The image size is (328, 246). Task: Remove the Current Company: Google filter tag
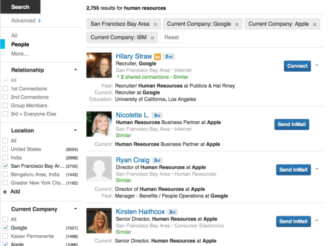pos(237,24)
